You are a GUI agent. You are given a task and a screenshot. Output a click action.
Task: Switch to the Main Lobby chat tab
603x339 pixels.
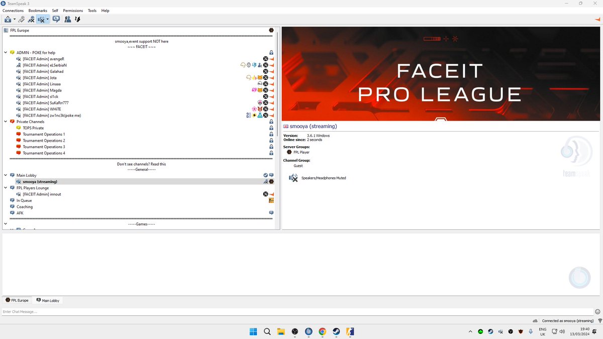tap(48, 300)
